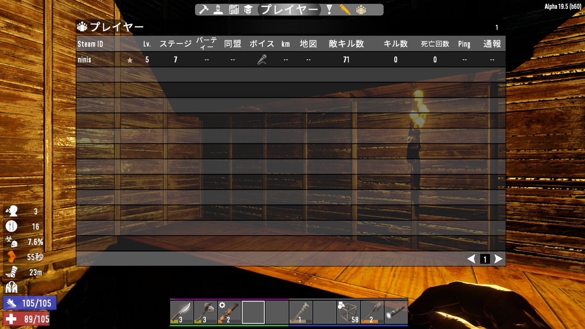Select the stone axe hotbar slot

pyautogui.click(x=206, y=312)
